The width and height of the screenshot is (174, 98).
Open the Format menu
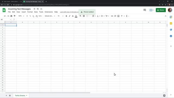coord(30,12)
